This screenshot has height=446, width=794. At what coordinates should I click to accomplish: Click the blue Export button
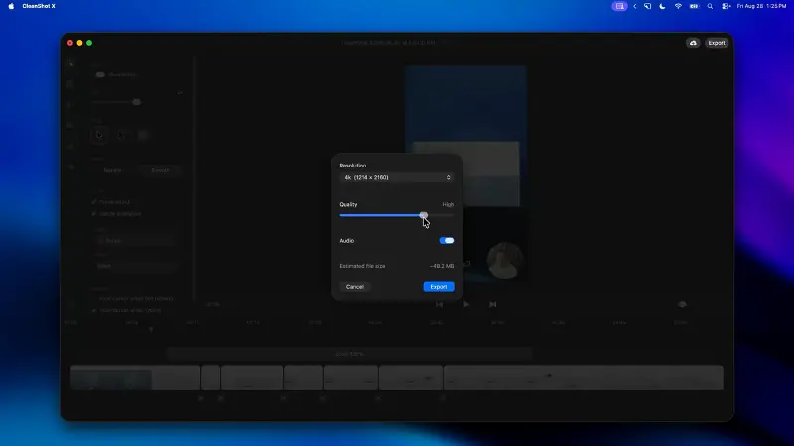click(439, 287)
